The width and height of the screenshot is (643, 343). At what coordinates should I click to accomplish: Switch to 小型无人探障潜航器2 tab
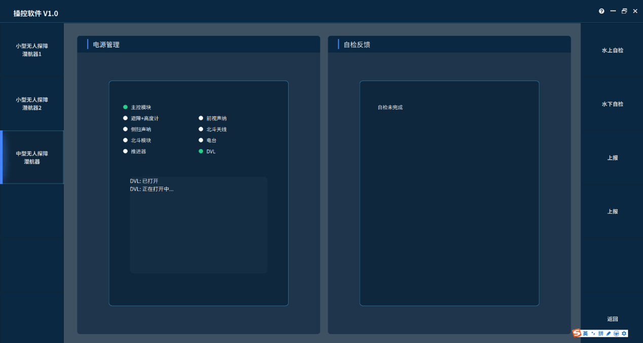(32, 104)
